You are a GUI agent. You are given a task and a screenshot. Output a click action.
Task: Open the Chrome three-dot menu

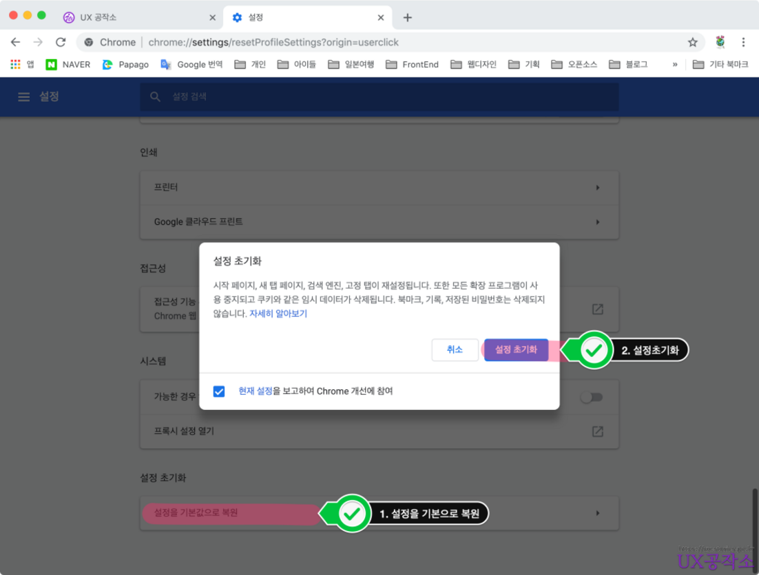744,42
